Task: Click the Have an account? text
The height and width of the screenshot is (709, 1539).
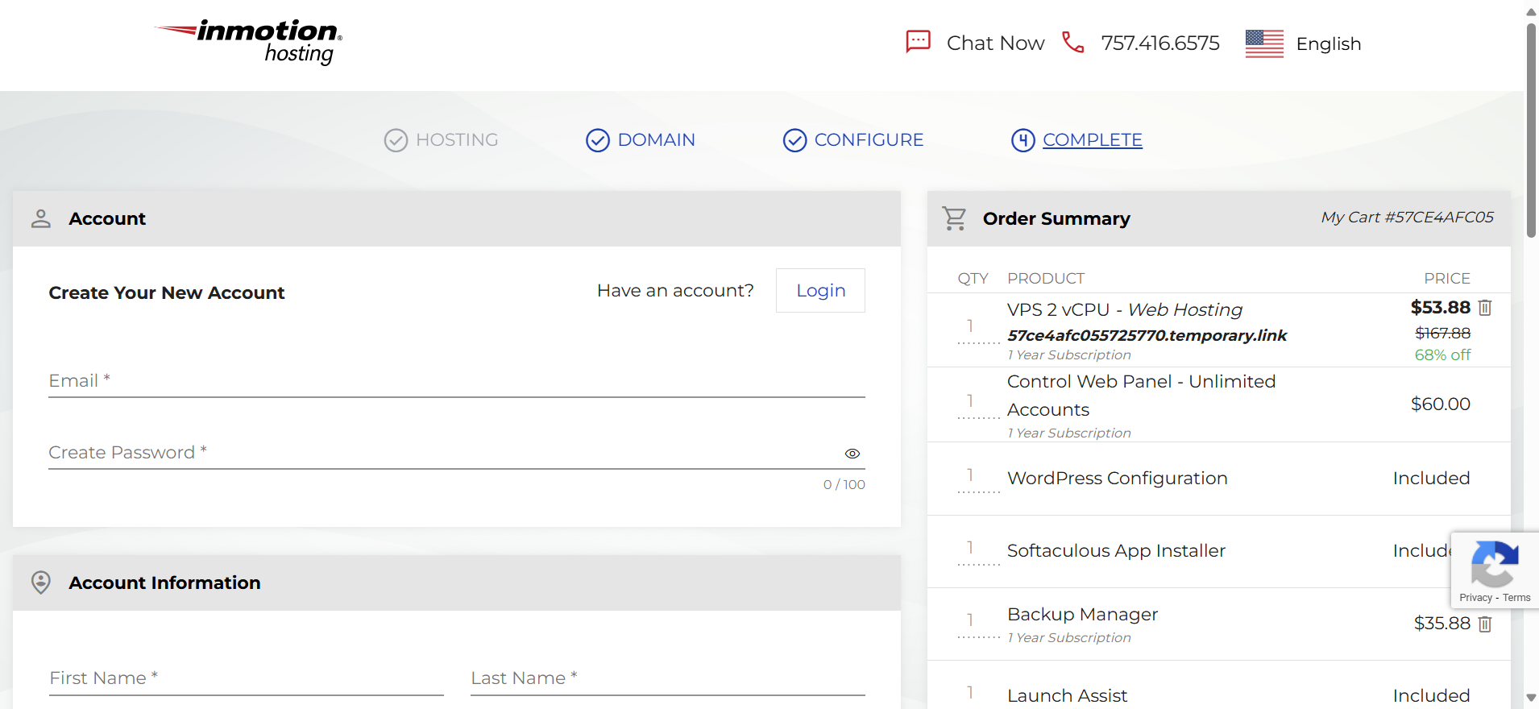Action: click(x=675, y=291)
